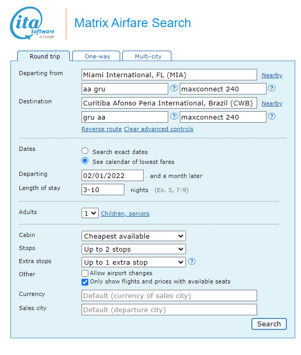The width and height of the screenshot is (301, 355).
Task: Open help icon beside Extra stops
Action: (x=192, y=262)
